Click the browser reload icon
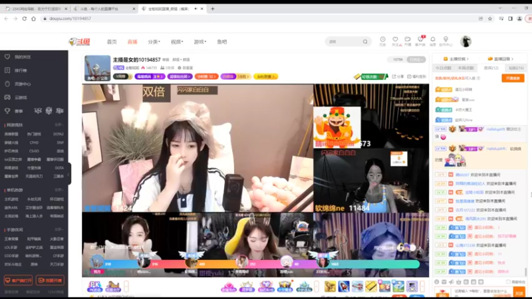The height and width of the screenshot is (299, 532). (x=24, y=19)
